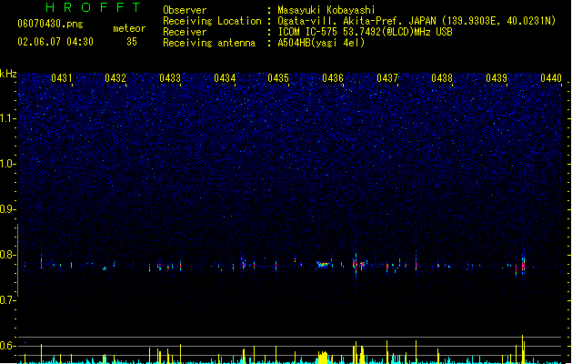Image resolution: width=572 pixels, height=364 pixels.
Task: Click the 0436 time marker
Action: pos(333,78)
